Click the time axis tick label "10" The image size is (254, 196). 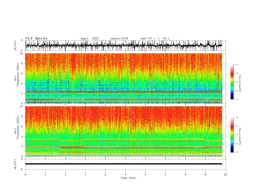pos(225,175)
